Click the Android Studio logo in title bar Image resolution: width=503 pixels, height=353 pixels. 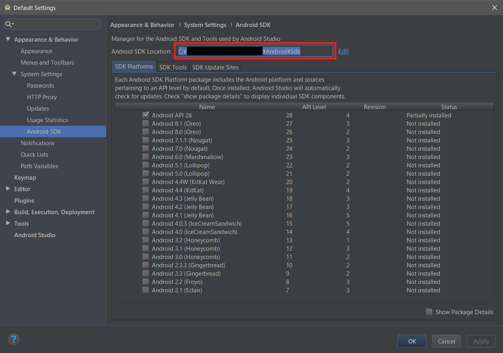tap(7, 8)
